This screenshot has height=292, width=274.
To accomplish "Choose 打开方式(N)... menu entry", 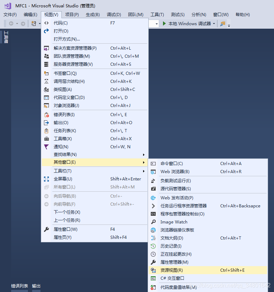I will pyautogui.click(x=95, y=39).
